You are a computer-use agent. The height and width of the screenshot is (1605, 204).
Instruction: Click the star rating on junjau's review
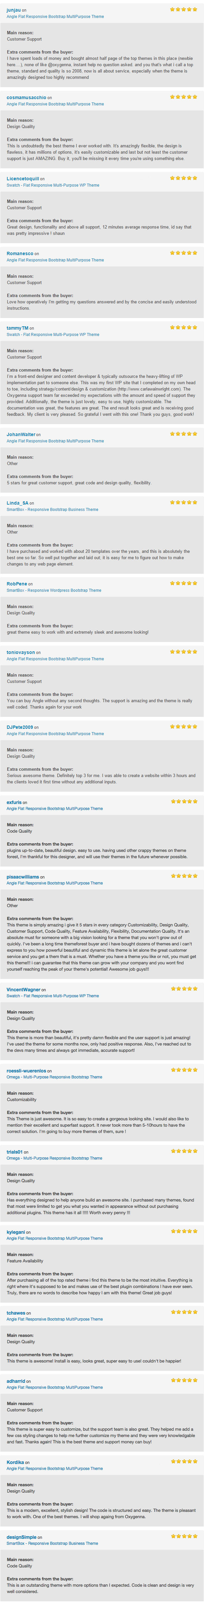(x=183, y=10)
